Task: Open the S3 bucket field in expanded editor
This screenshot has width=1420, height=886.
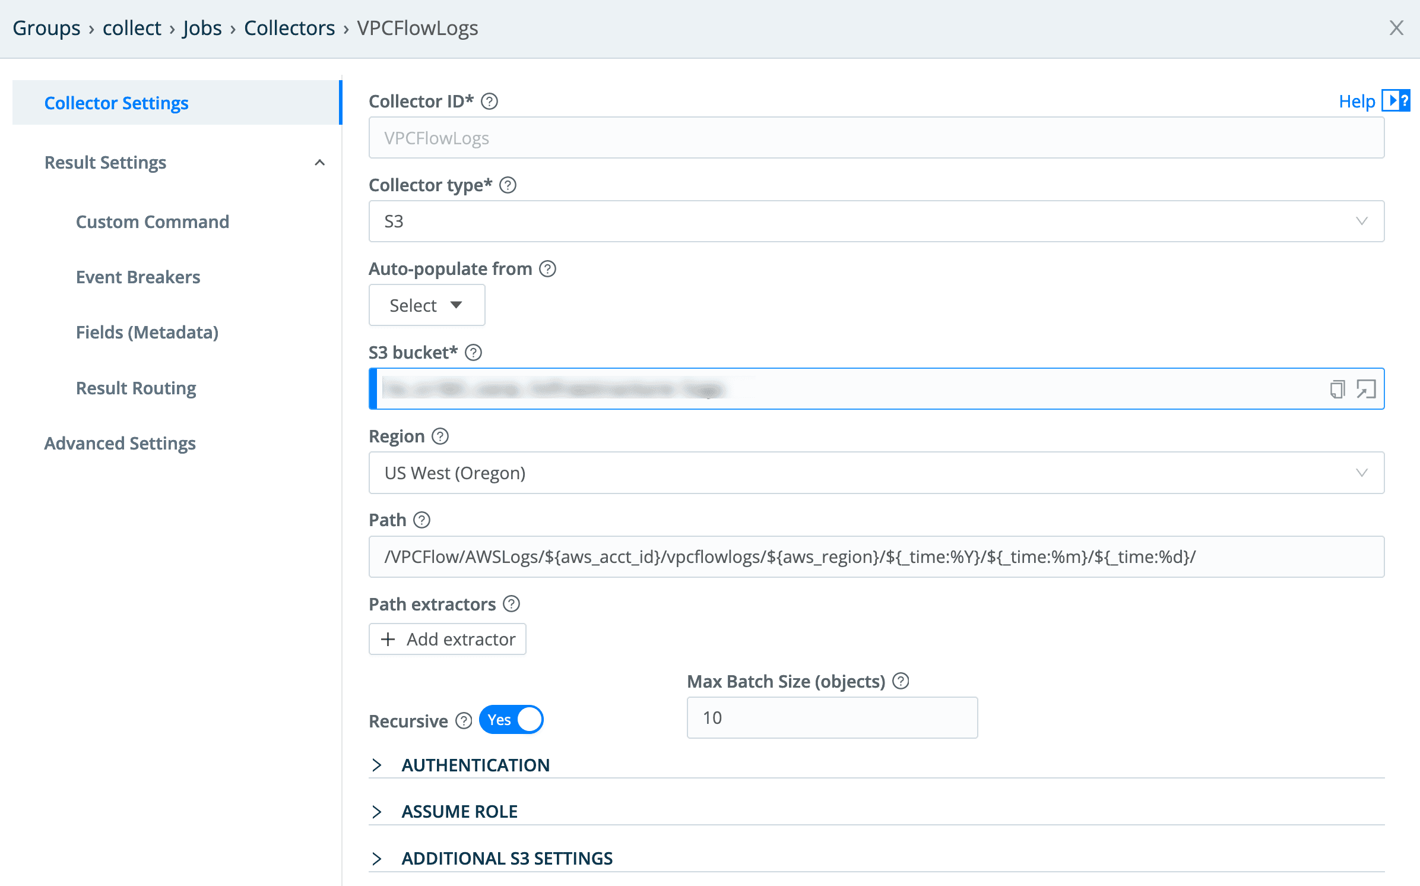Action: click(1367, 389)
